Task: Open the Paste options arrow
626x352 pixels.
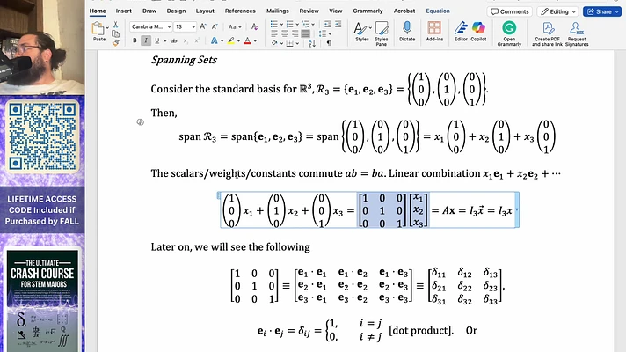Action: [x=107, y=27]
